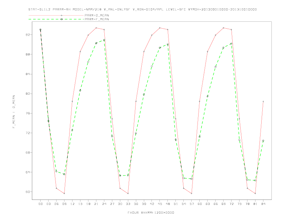This screenshot has width=287, height=222.
Task: Click x-axis tick label 12
Action: pos(72,204)
